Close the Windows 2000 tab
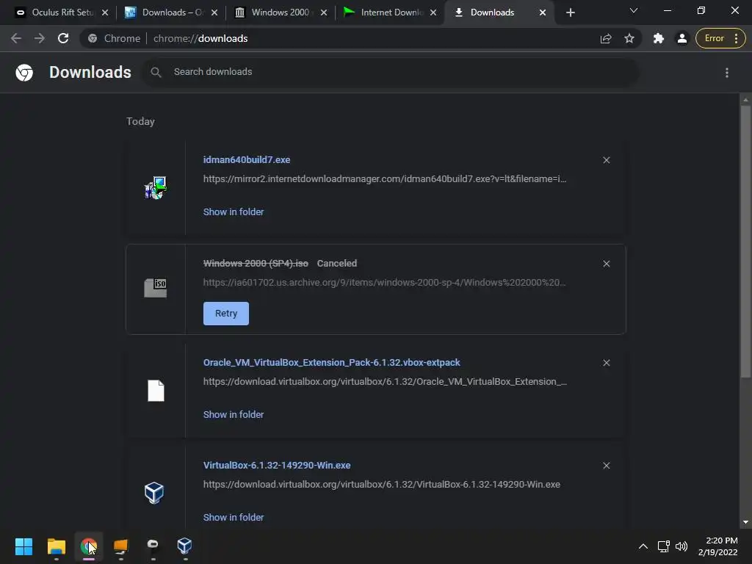 point(324,13)
